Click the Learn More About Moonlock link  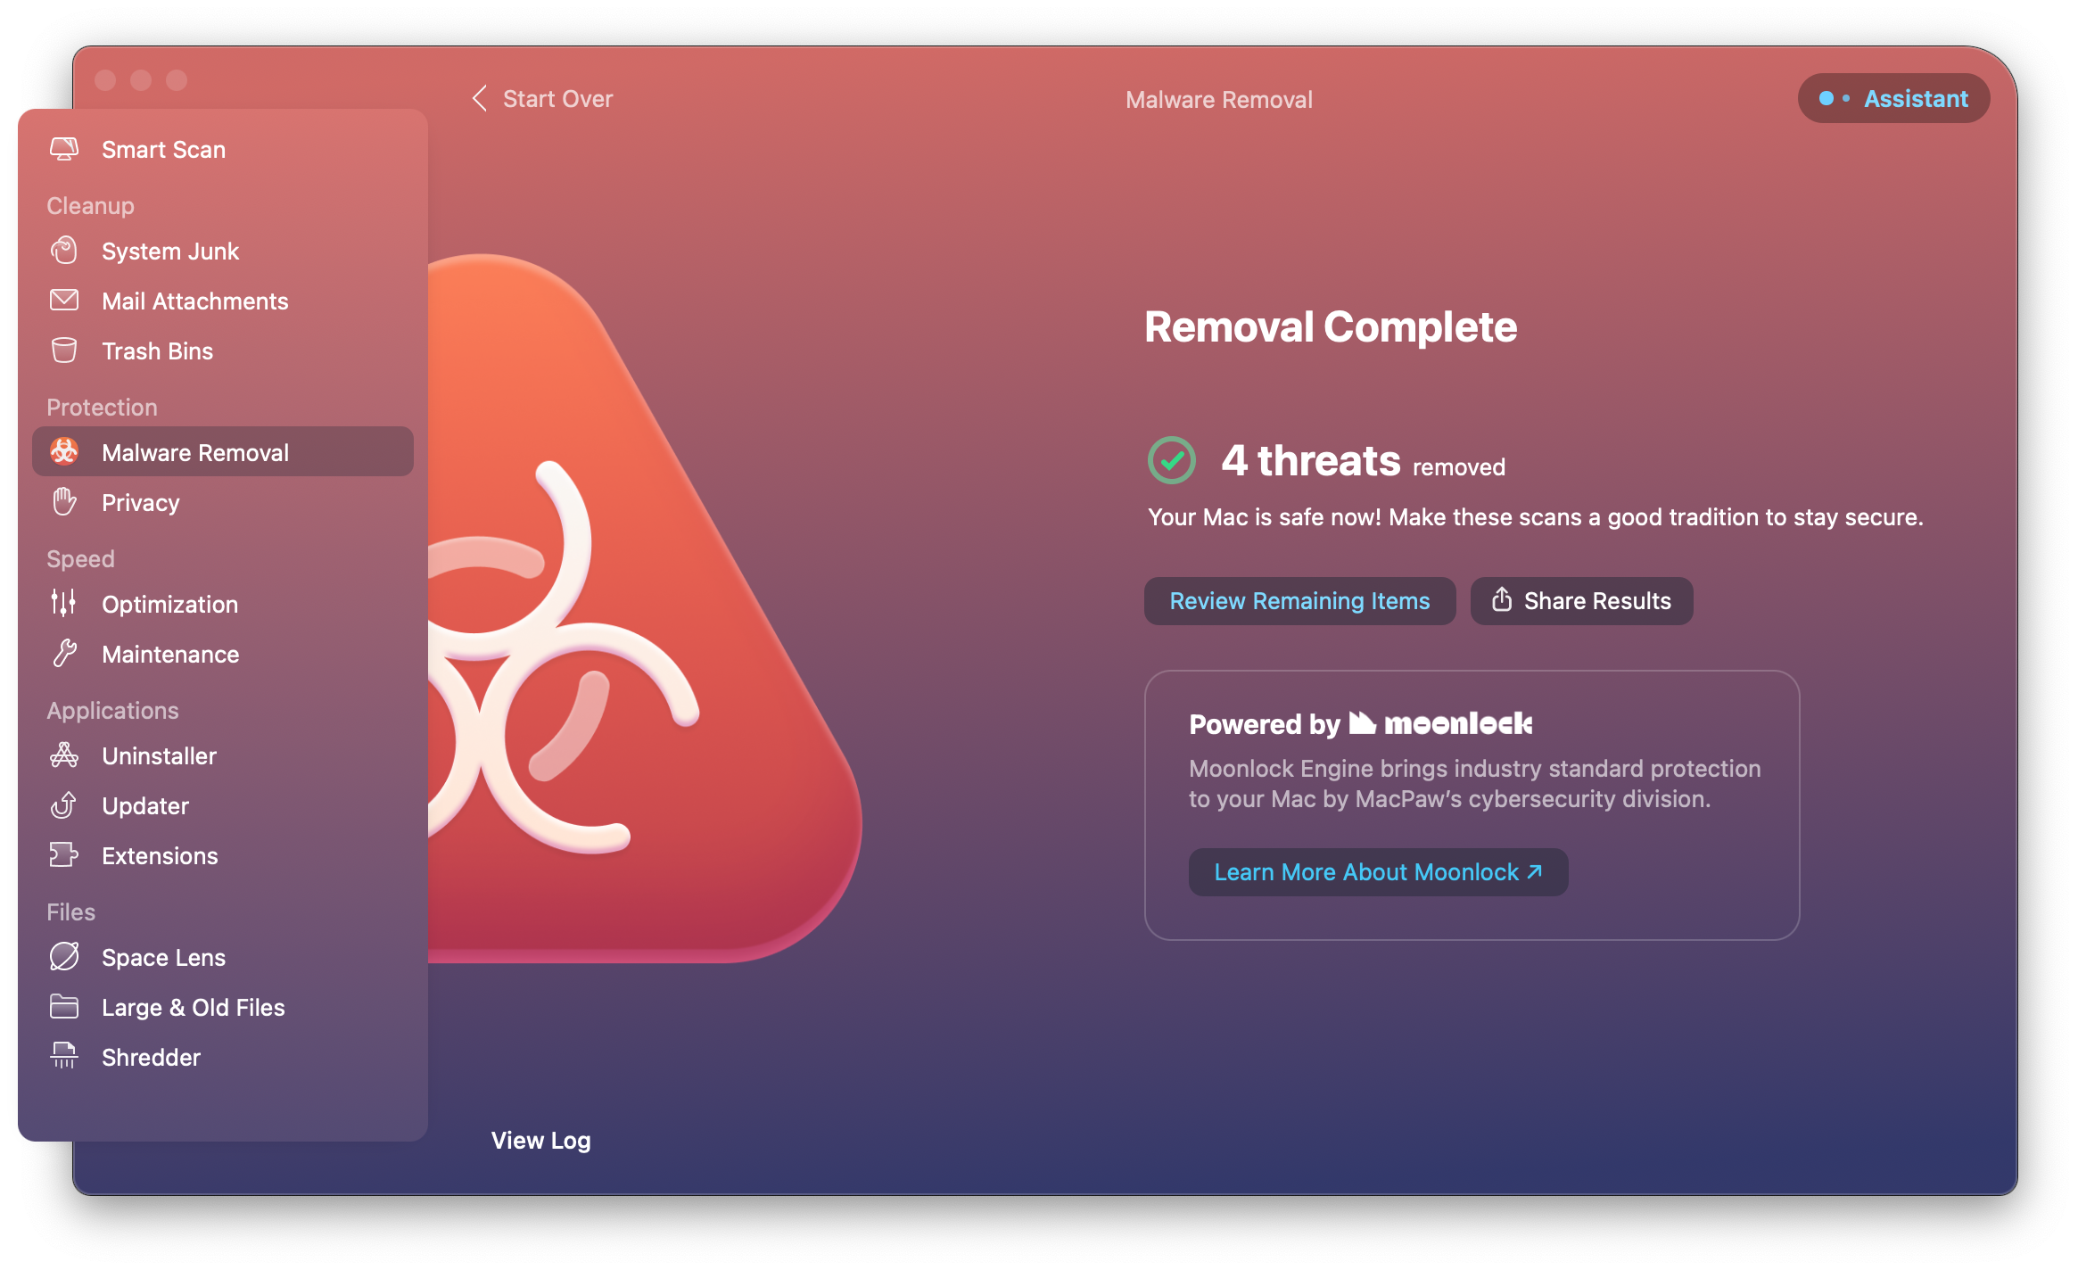coord(1377,871)
